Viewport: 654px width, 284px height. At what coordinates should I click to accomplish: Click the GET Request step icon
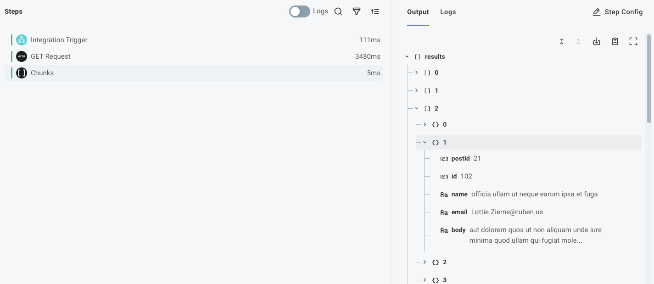click(x=21, y=56)
